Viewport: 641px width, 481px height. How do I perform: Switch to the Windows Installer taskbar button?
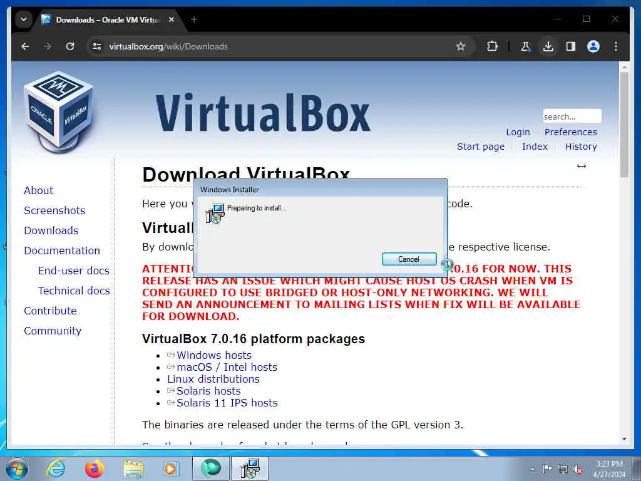point(250,468)
